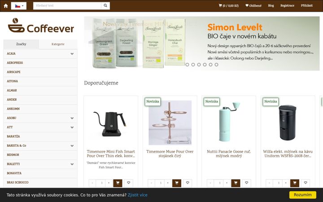Decrease quantity for Timemore Muse stojánek

[x=151, y=183]
